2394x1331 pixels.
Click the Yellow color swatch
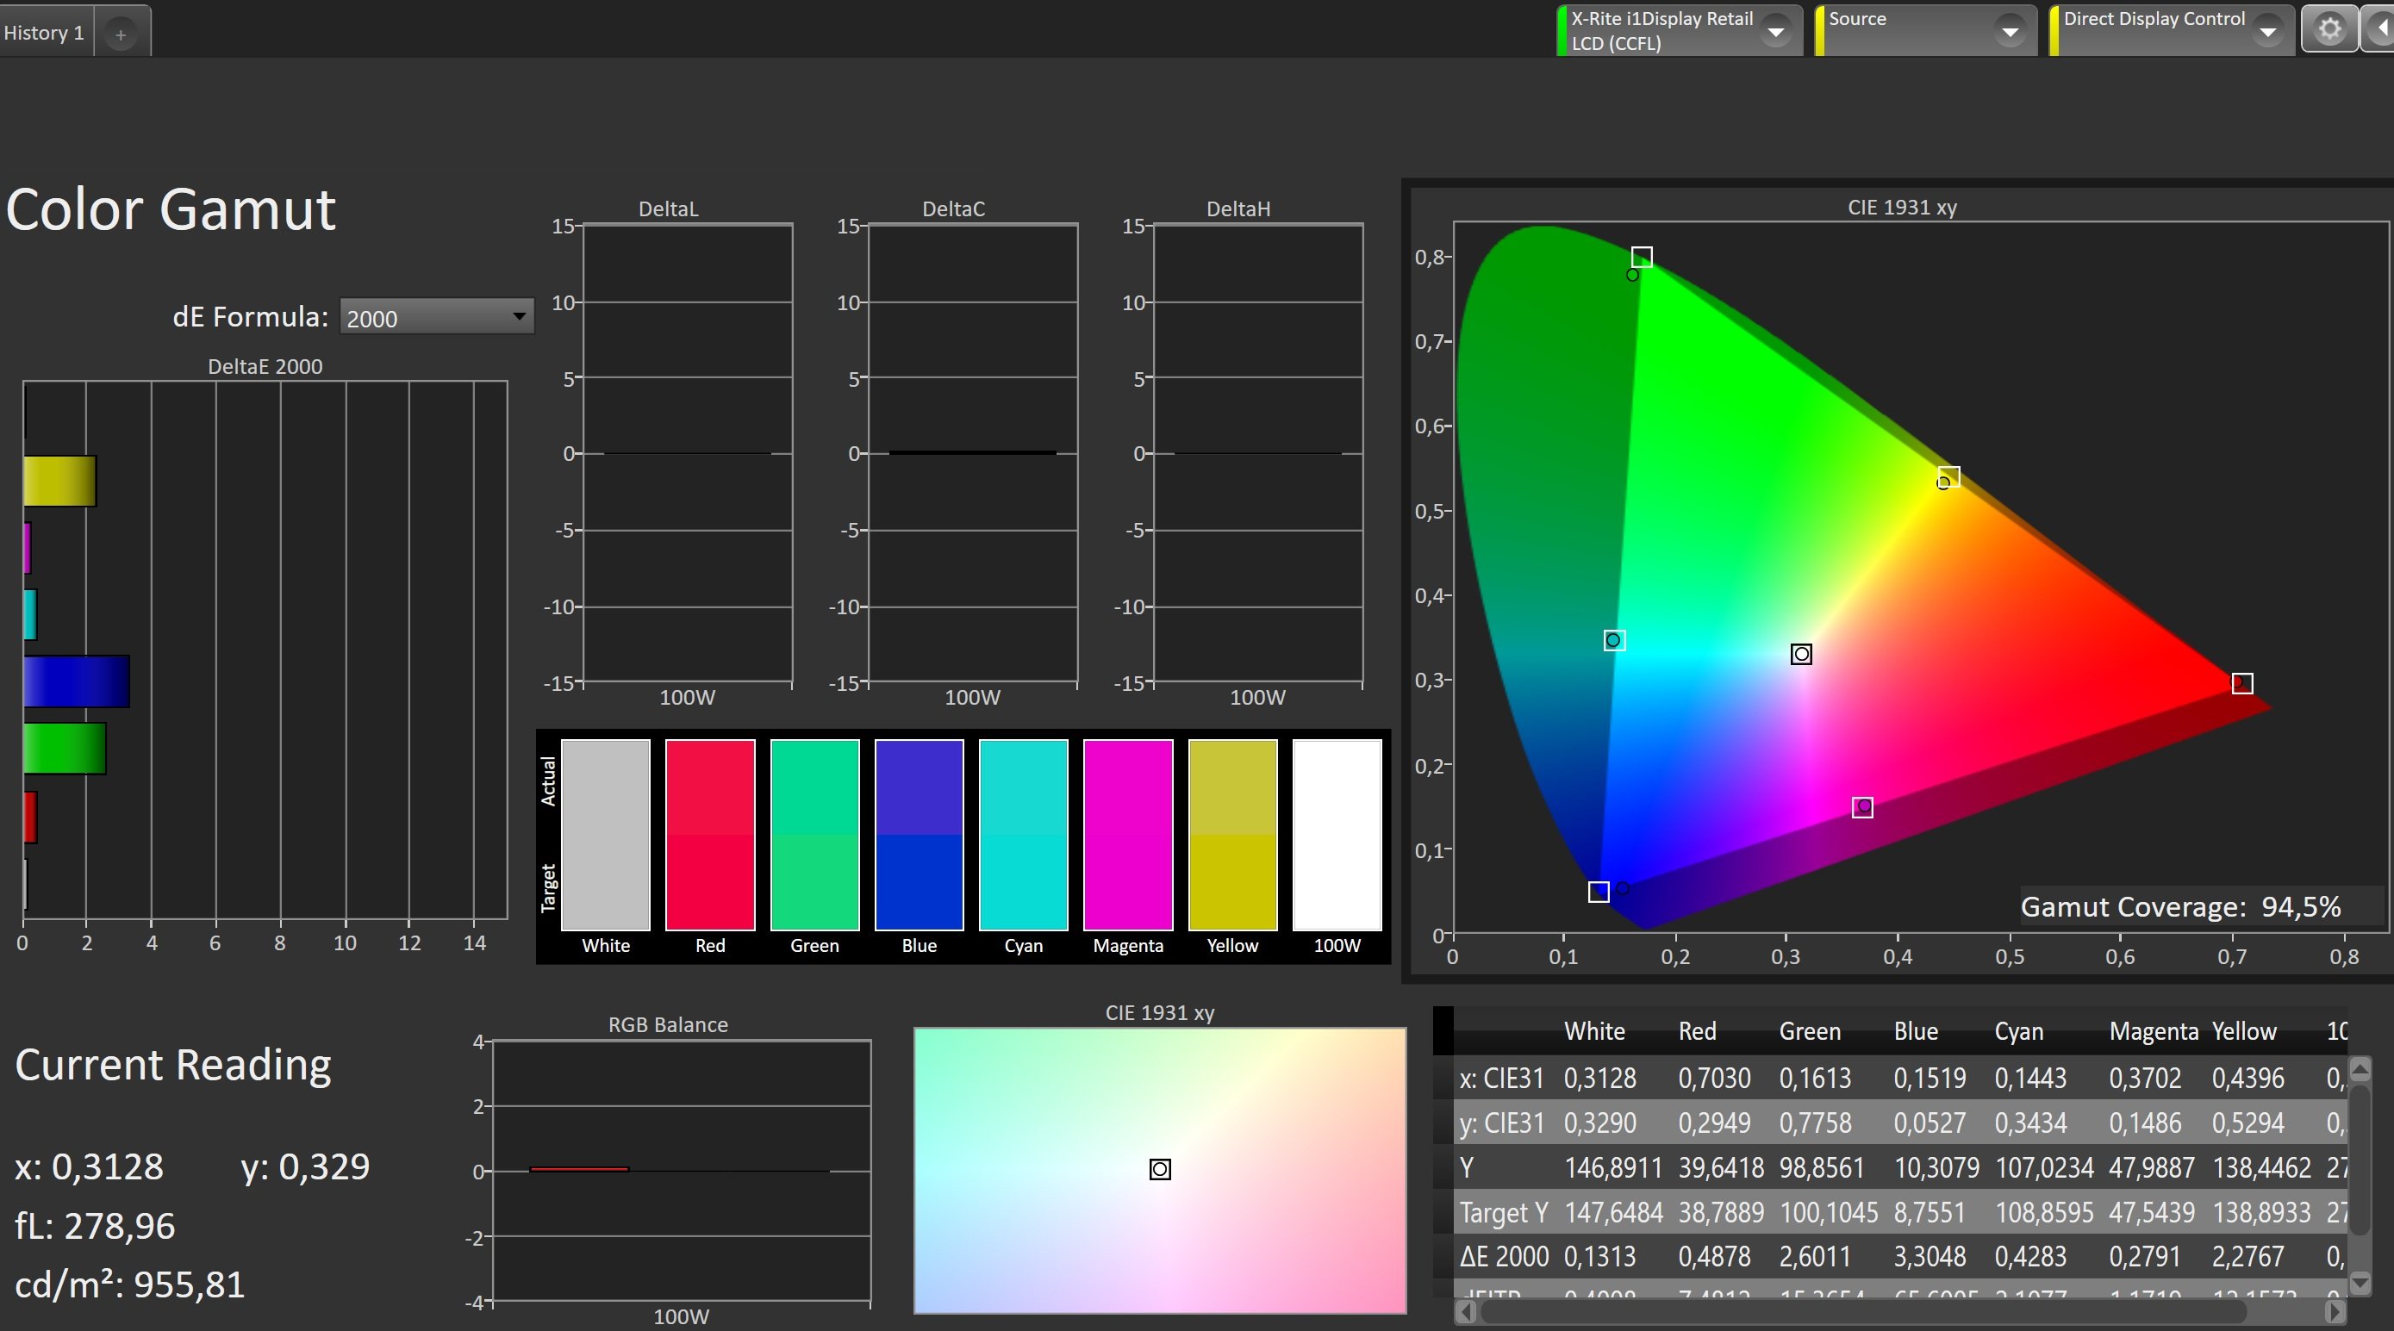click(1231, 834)
